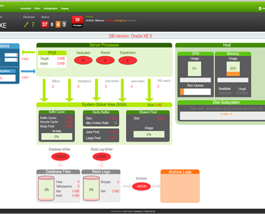Image resolution: width=265 pixels, height=214 pixels.
Task: Click the Disk Subsystem panel header
Action: tap(221, 102)
